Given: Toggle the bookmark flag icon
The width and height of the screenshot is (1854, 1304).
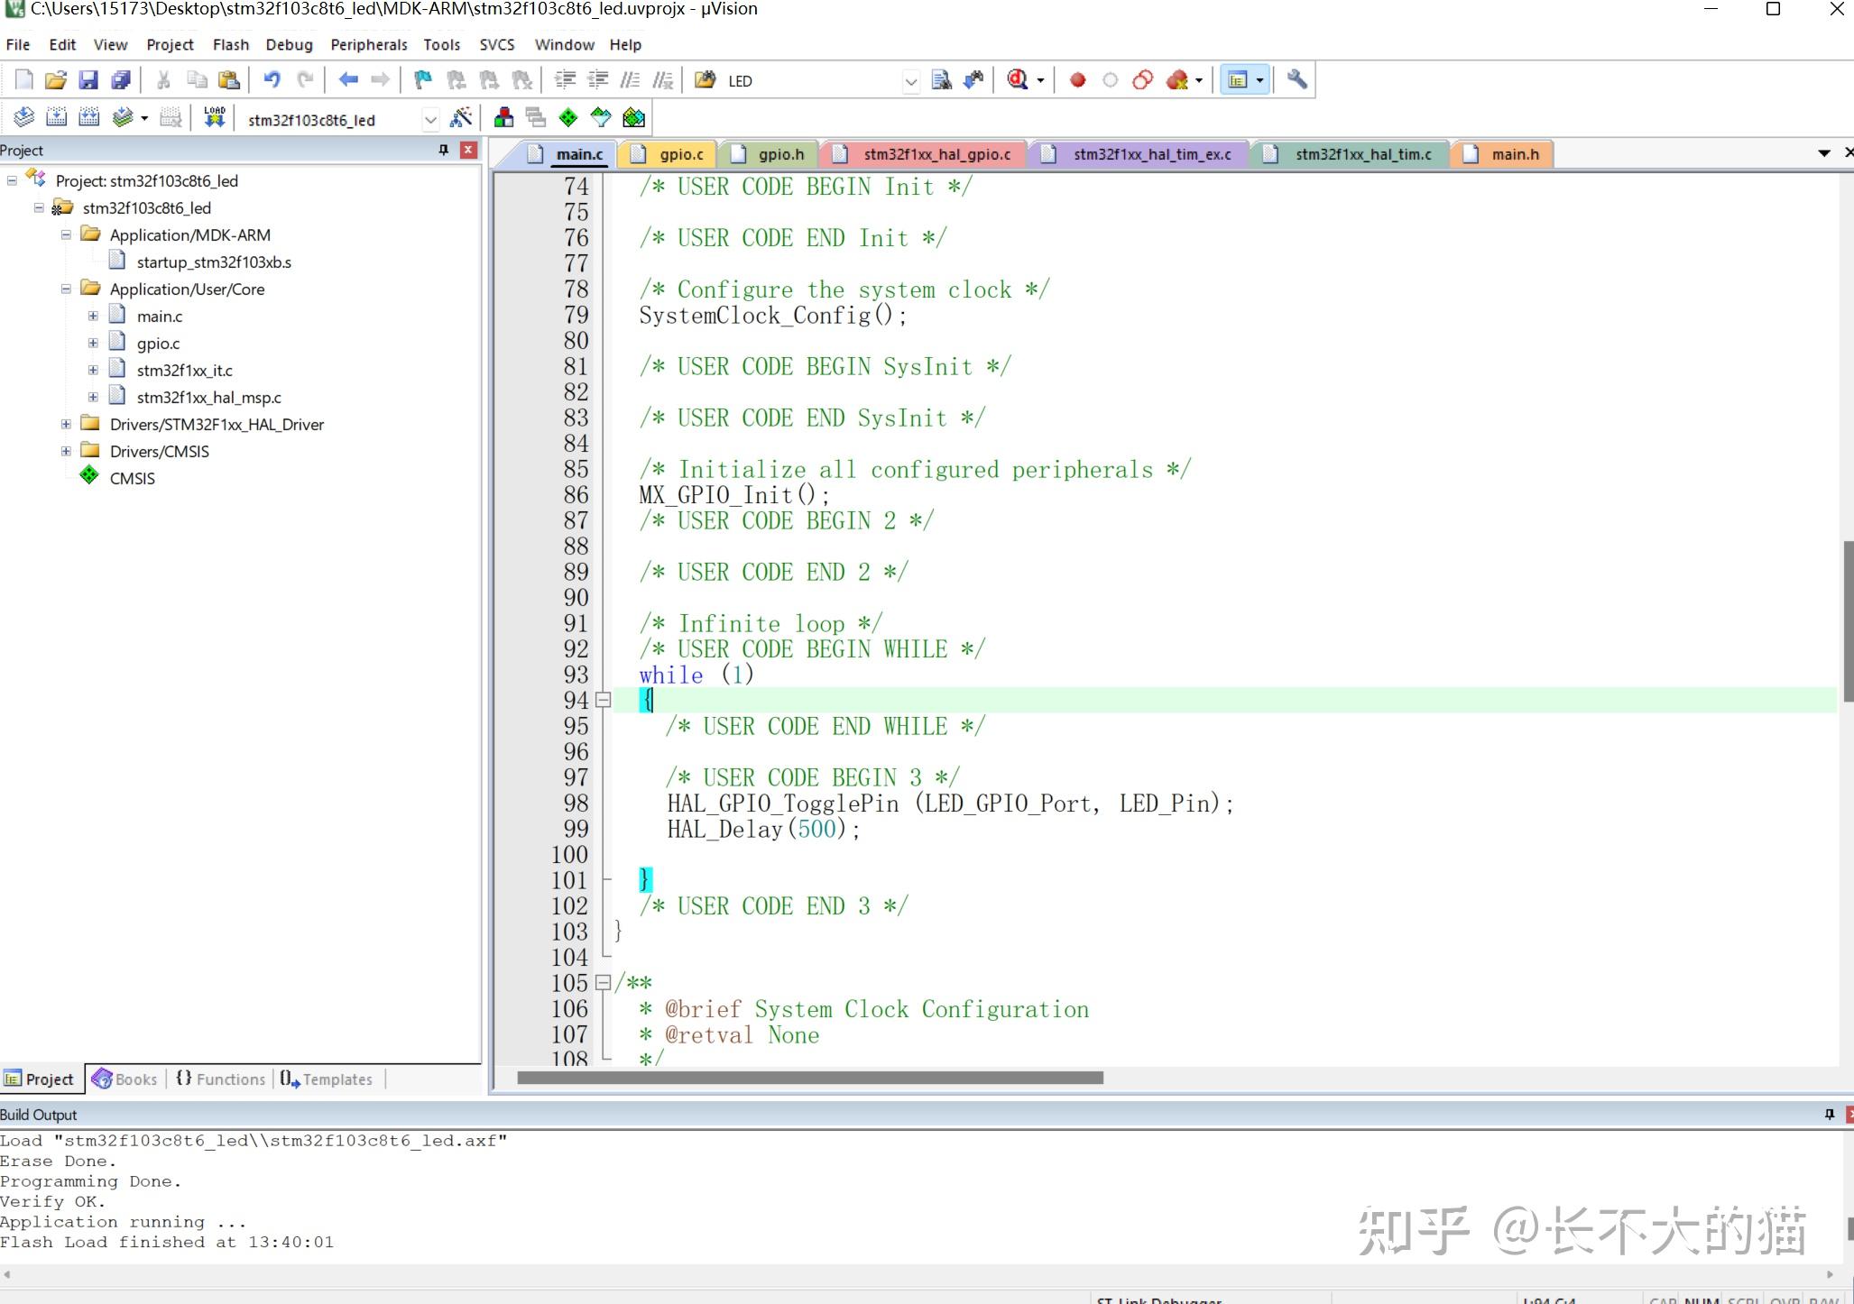Looking at the screenshot, I should (x=422, y=80).
